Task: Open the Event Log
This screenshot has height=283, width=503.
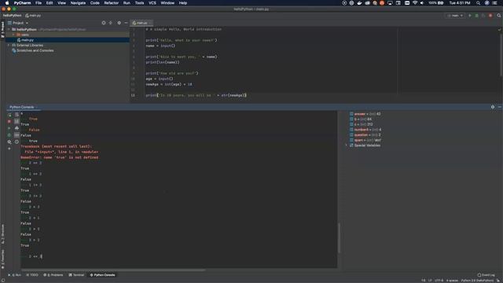Action: (x=486, y=275)
